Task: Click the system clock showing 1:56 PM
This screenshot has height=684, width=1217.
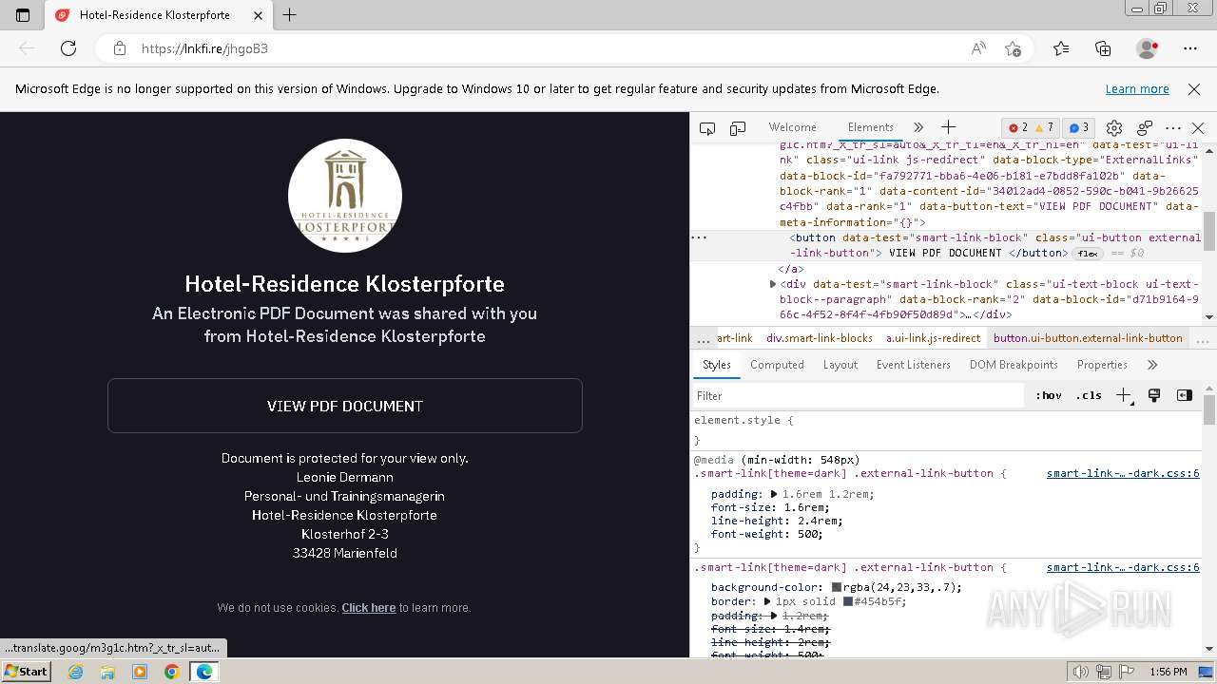Action: click(x=1168, y=672)
